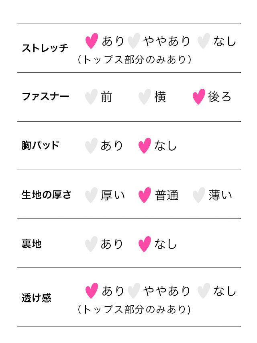Viewport: 257px width, 343px height.
Task: Select the 薄い heart for 生地の厚さ
Action: coord(199,195)
